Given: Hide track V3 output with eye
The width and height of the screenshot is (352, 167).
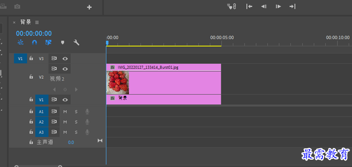Looking at the screenshot, I should tap(65, 58).
